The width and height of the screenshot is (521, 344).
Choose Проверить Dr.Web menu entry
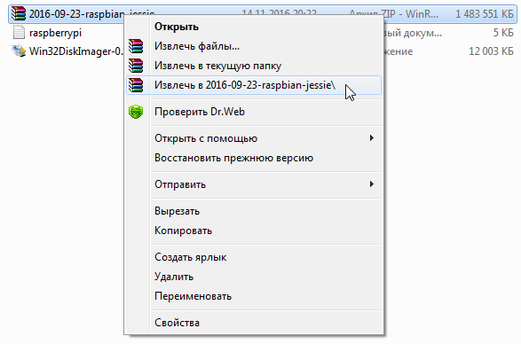[254, 112]
